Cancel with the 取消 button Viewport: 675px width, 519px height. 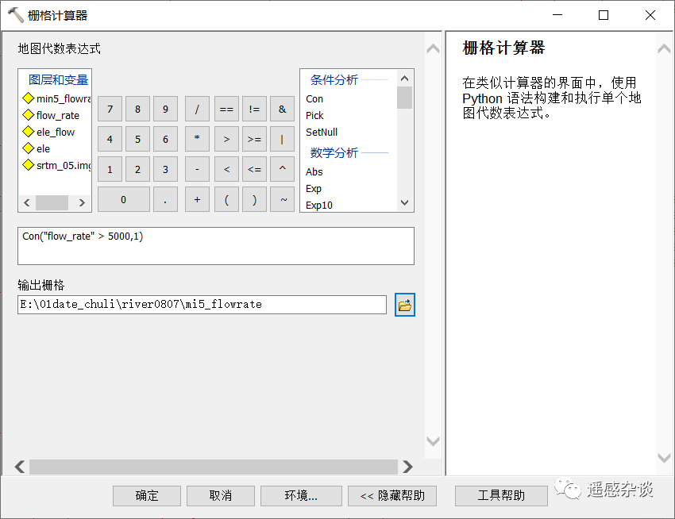(221, 496)
